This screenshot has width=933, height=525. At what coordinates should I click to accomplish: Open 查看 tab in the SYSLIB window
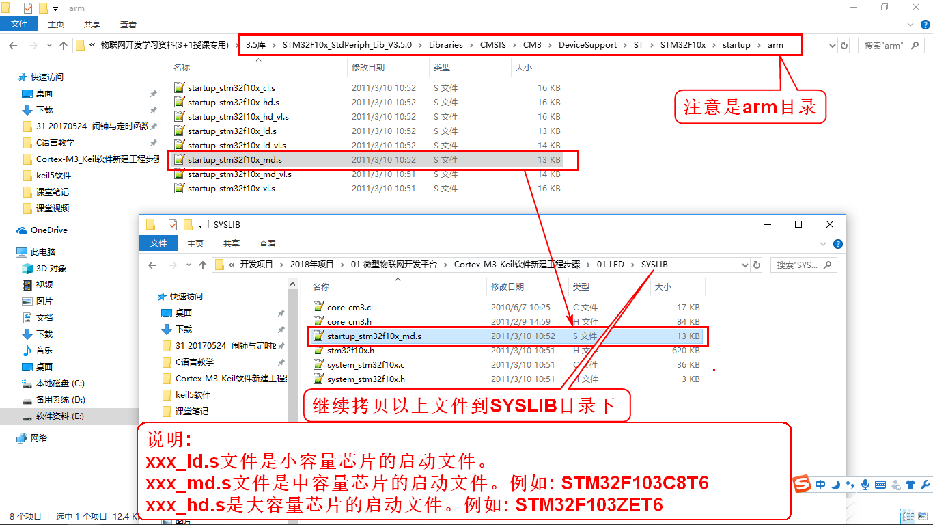click(268, 244)
